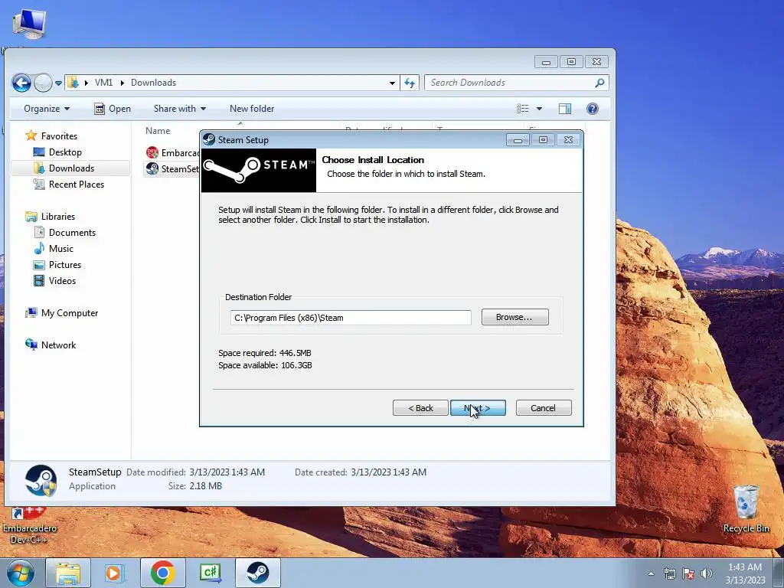Click the Computer icon on the desktop
The width and height of the screenshot is (784, 588).
29,24
